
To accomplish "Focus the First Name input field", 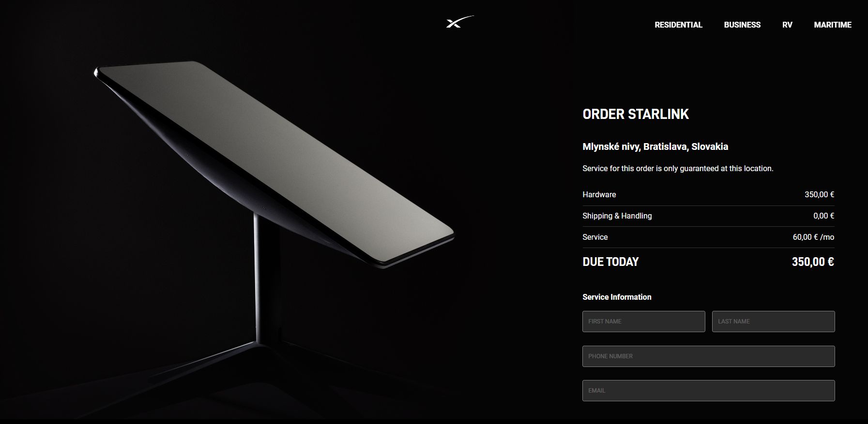I will coord(643,322).
